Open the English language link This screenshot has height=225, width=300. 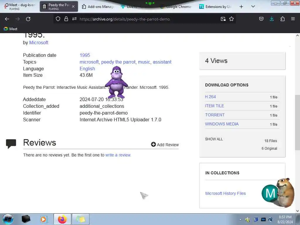(x=87, y=69)
